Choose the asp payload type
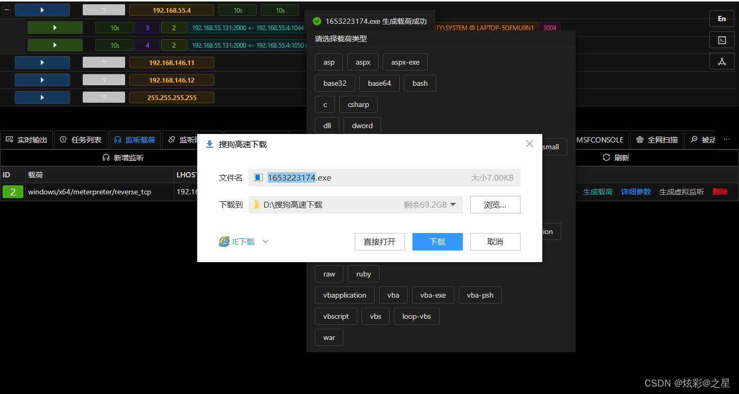This screenshot has height=394, width=739. pyautogui.click(x=329, y=62)
